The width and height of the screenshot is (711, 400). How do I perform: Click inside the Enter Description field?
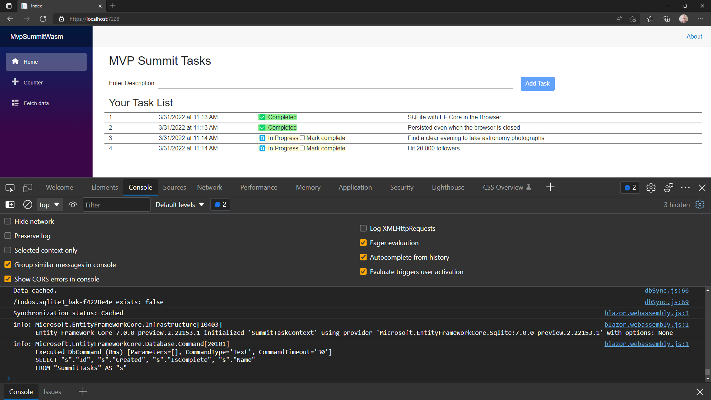click(x=335, y=83)
